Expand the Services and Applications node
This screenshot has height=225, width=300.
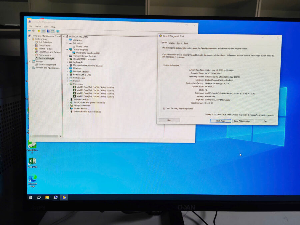click(x=30, y=68)
